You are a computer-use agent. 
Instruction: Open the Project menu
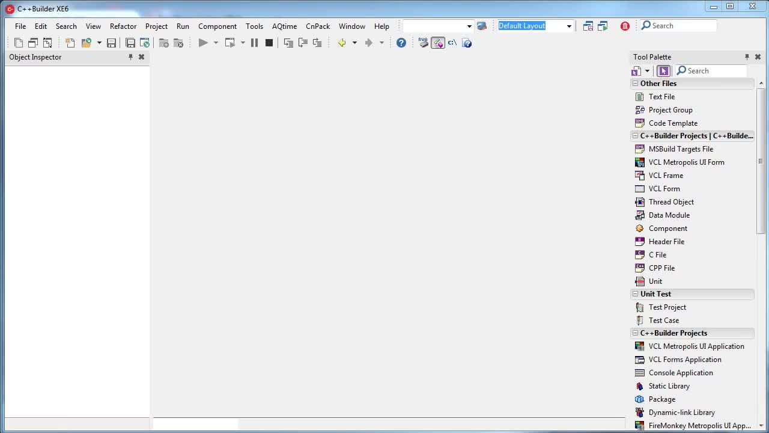pos(156,26)
